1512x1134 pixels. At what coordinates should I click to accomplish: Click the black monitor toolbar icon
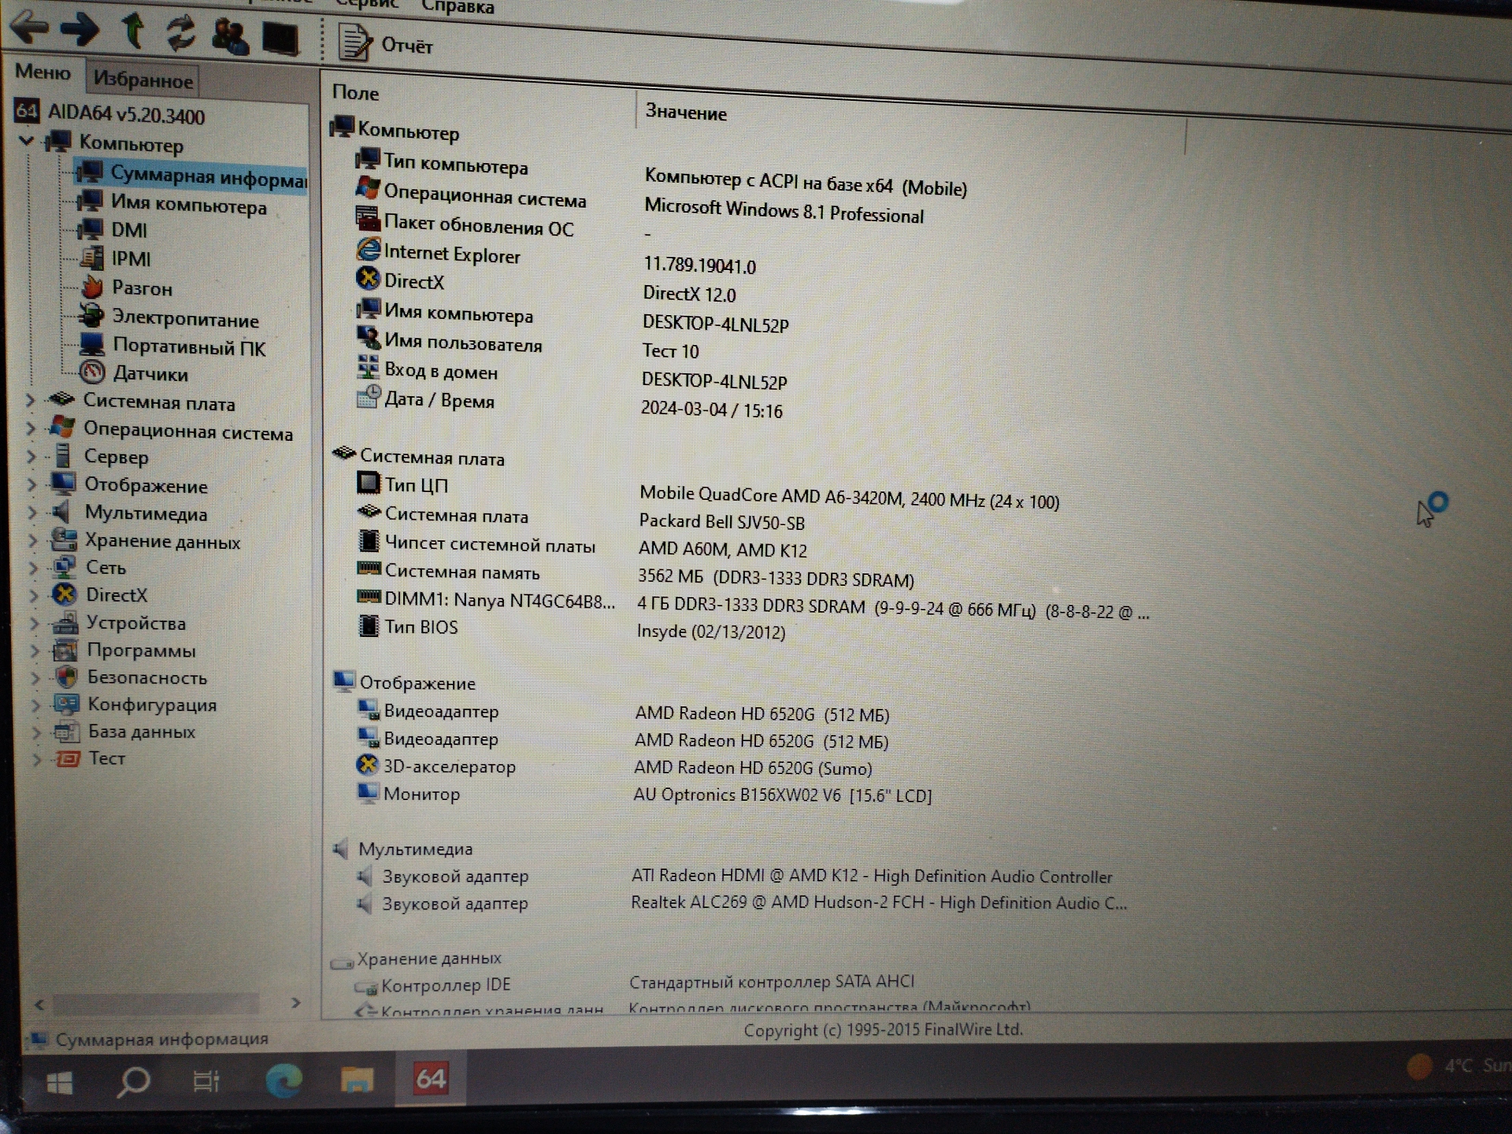pyautogui.click(x=280, y=39)
